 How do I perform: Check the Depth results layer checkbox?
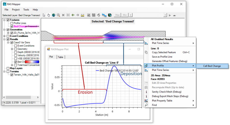pos(16,52)
